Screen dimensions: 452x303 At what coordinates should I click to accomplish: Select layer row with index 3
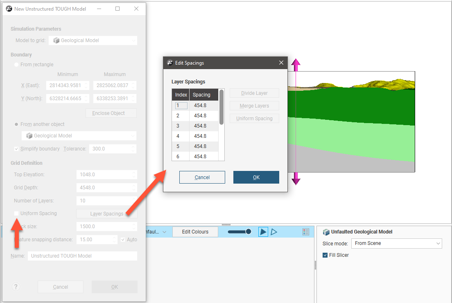pyautogui.click(x=181, y=126)
